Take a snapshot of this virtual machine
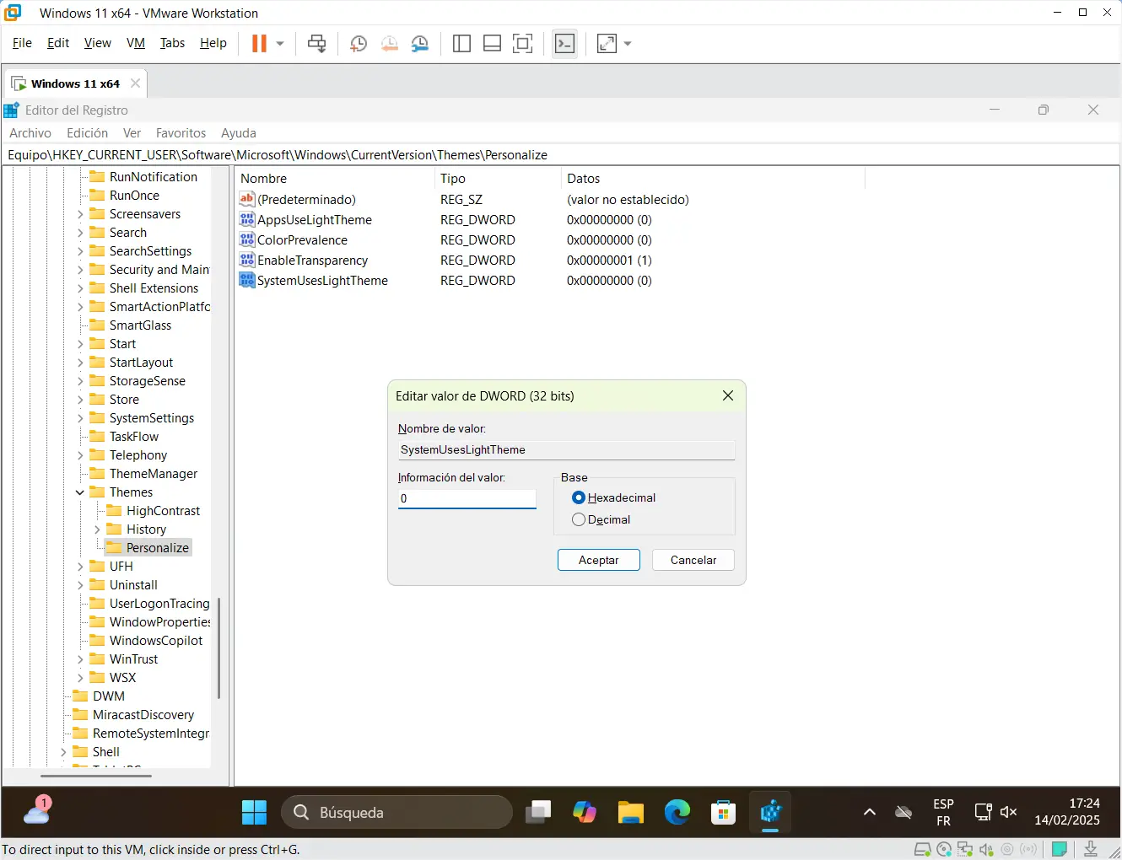This screenshot has height=860, width=1122. coord(359,44)
